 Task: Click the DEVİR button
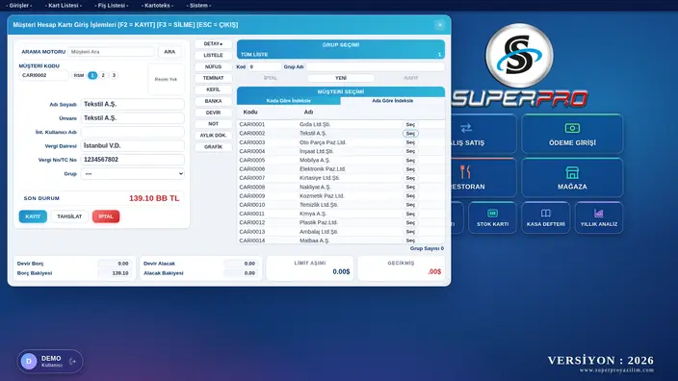point(213,113)
